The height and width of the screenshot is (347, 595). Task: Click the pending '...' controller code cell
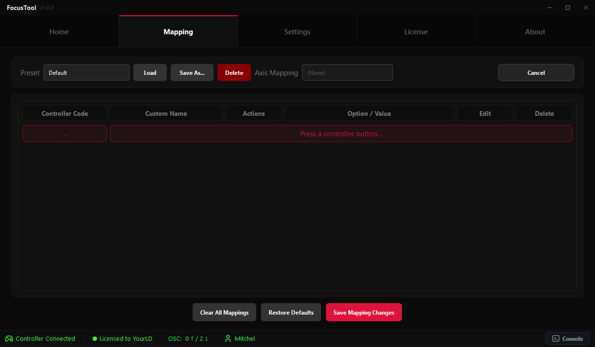[65, 134]
